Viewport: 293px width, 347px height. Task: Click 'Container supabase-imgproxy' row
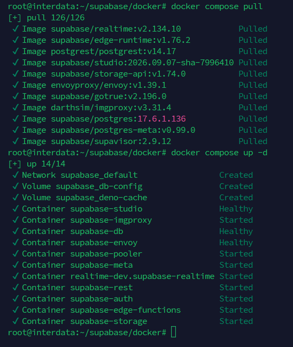pyautogui.click(x=133, y=220)
